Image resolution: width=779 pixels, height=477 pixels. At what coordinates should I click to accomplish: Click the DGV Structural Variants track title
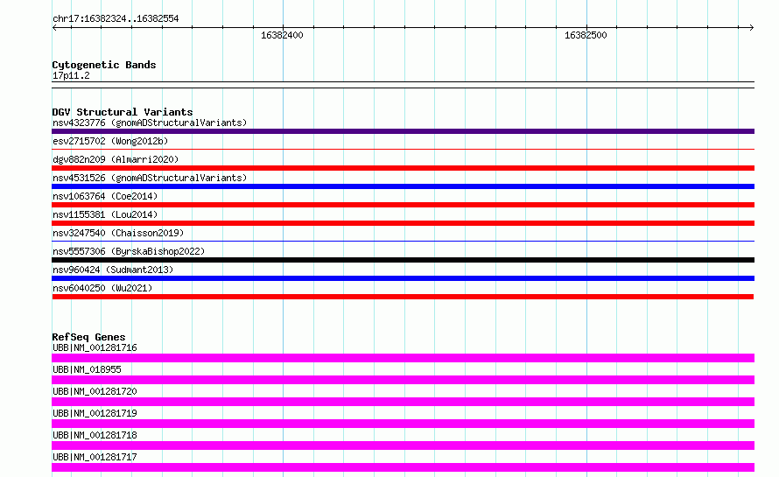[123, 112]
